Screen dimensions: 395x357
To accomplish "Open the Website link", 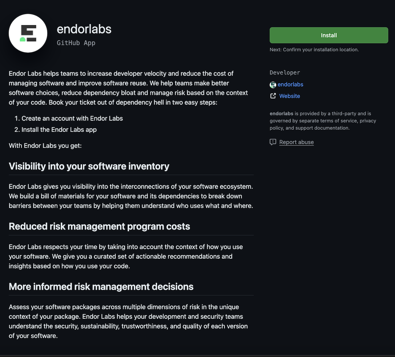I will click(290, 96).
